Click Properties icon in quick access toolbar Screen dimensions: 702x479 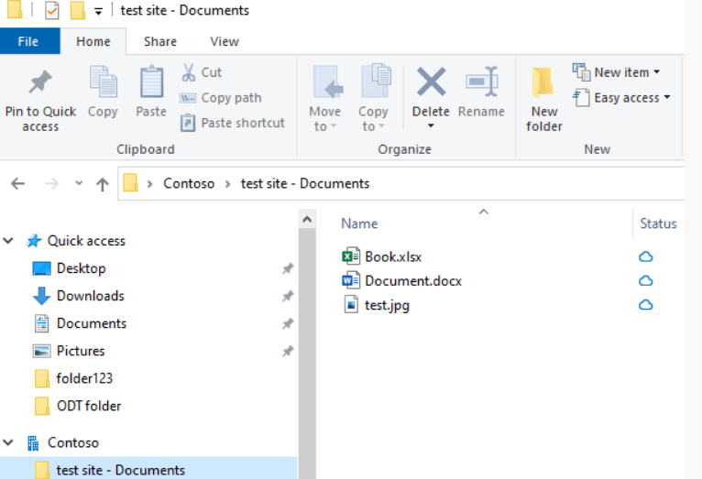click(x=52, y=10)
